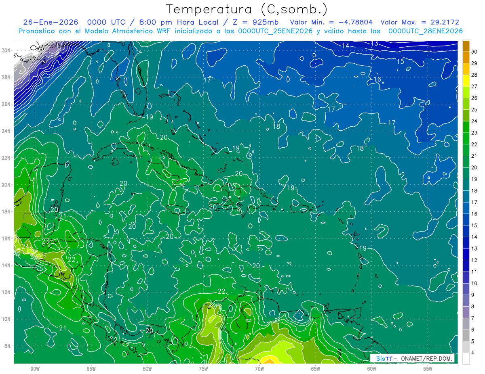Click the color bar scale number 28
This screenshot has width=485, height=374.
[474, 75]
